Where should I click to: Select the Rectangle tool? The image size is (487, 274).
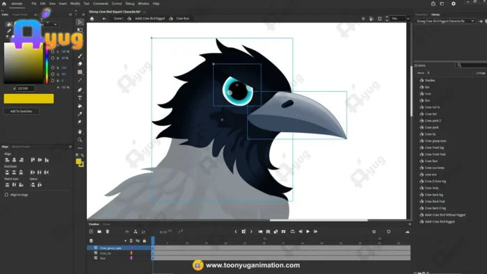pos(80,72)
